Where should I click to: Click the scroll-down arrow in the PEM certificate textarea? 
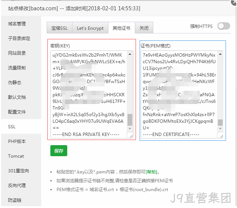click(x=220, y=129)
